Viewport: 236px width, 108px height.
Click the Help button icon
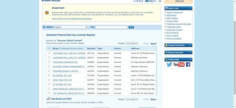point(151,1)
